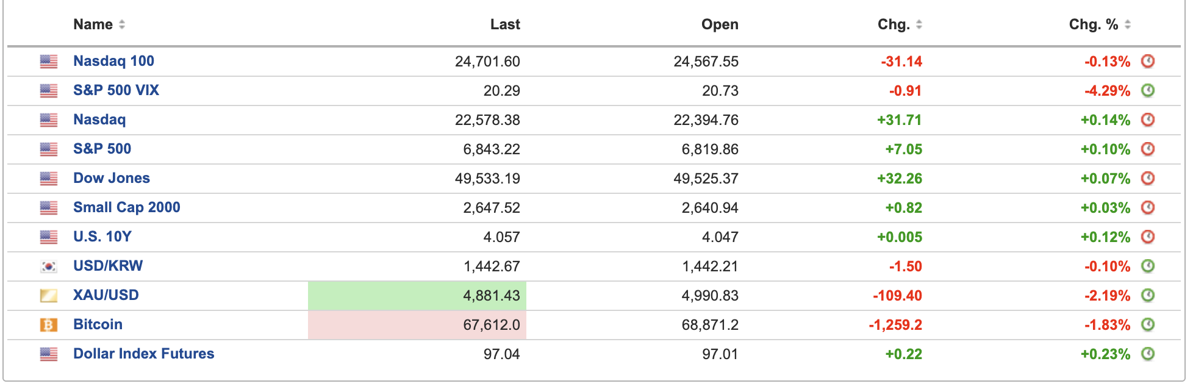
Task: Sort the table by Name column arrows
Action: (122, 24)
